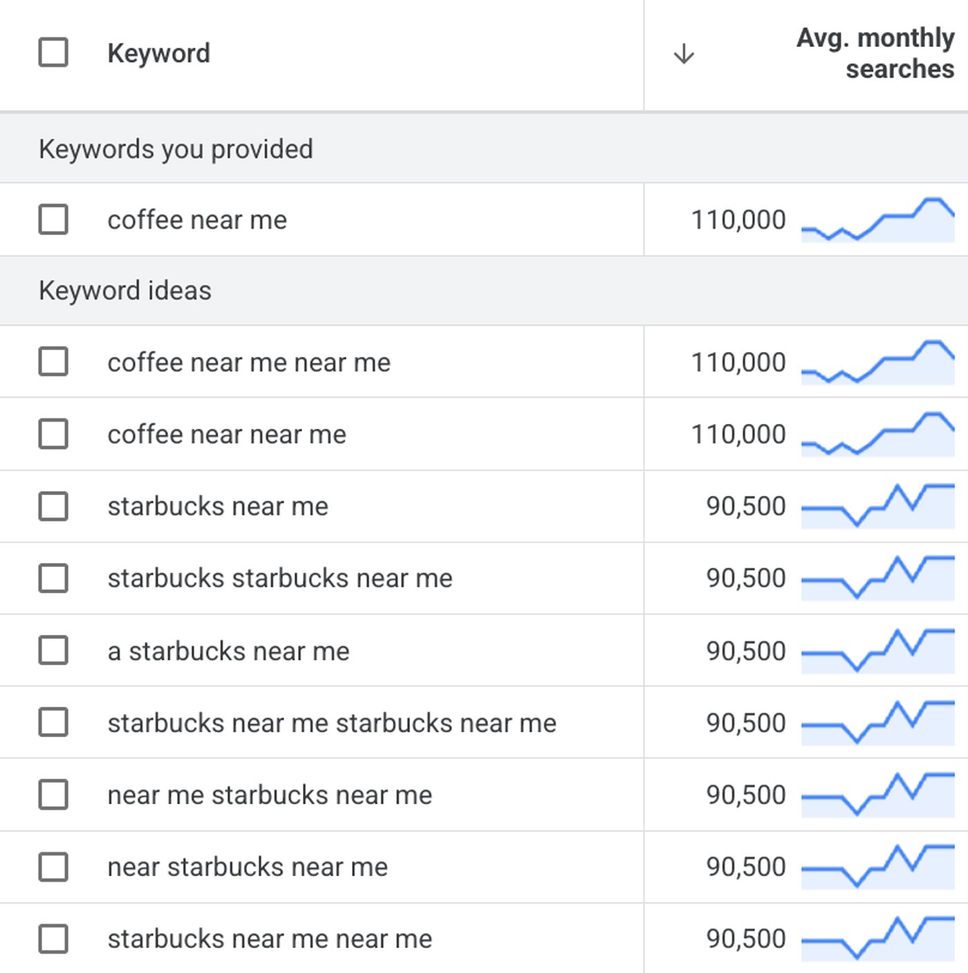
Task: Open the 'coffee near near me' trend sparkline
Action: point(878,434)
